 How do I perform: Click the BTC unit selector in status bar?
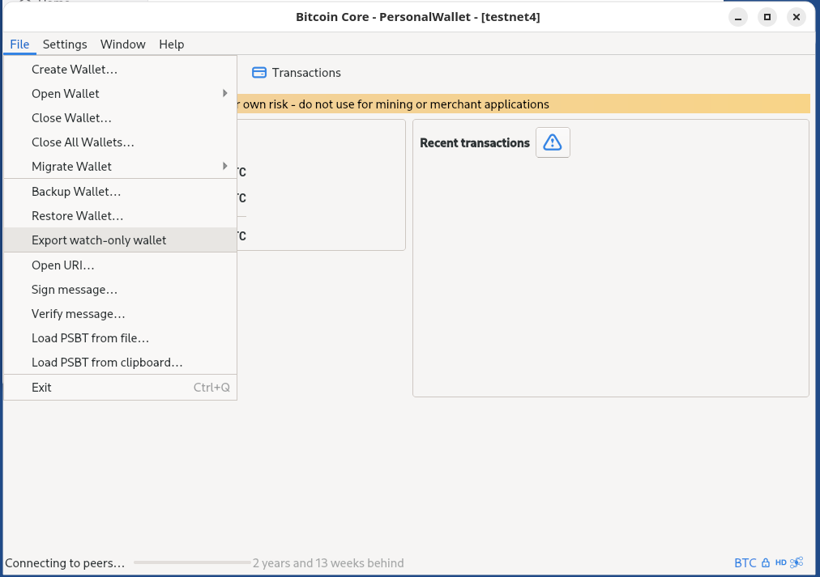745,563
